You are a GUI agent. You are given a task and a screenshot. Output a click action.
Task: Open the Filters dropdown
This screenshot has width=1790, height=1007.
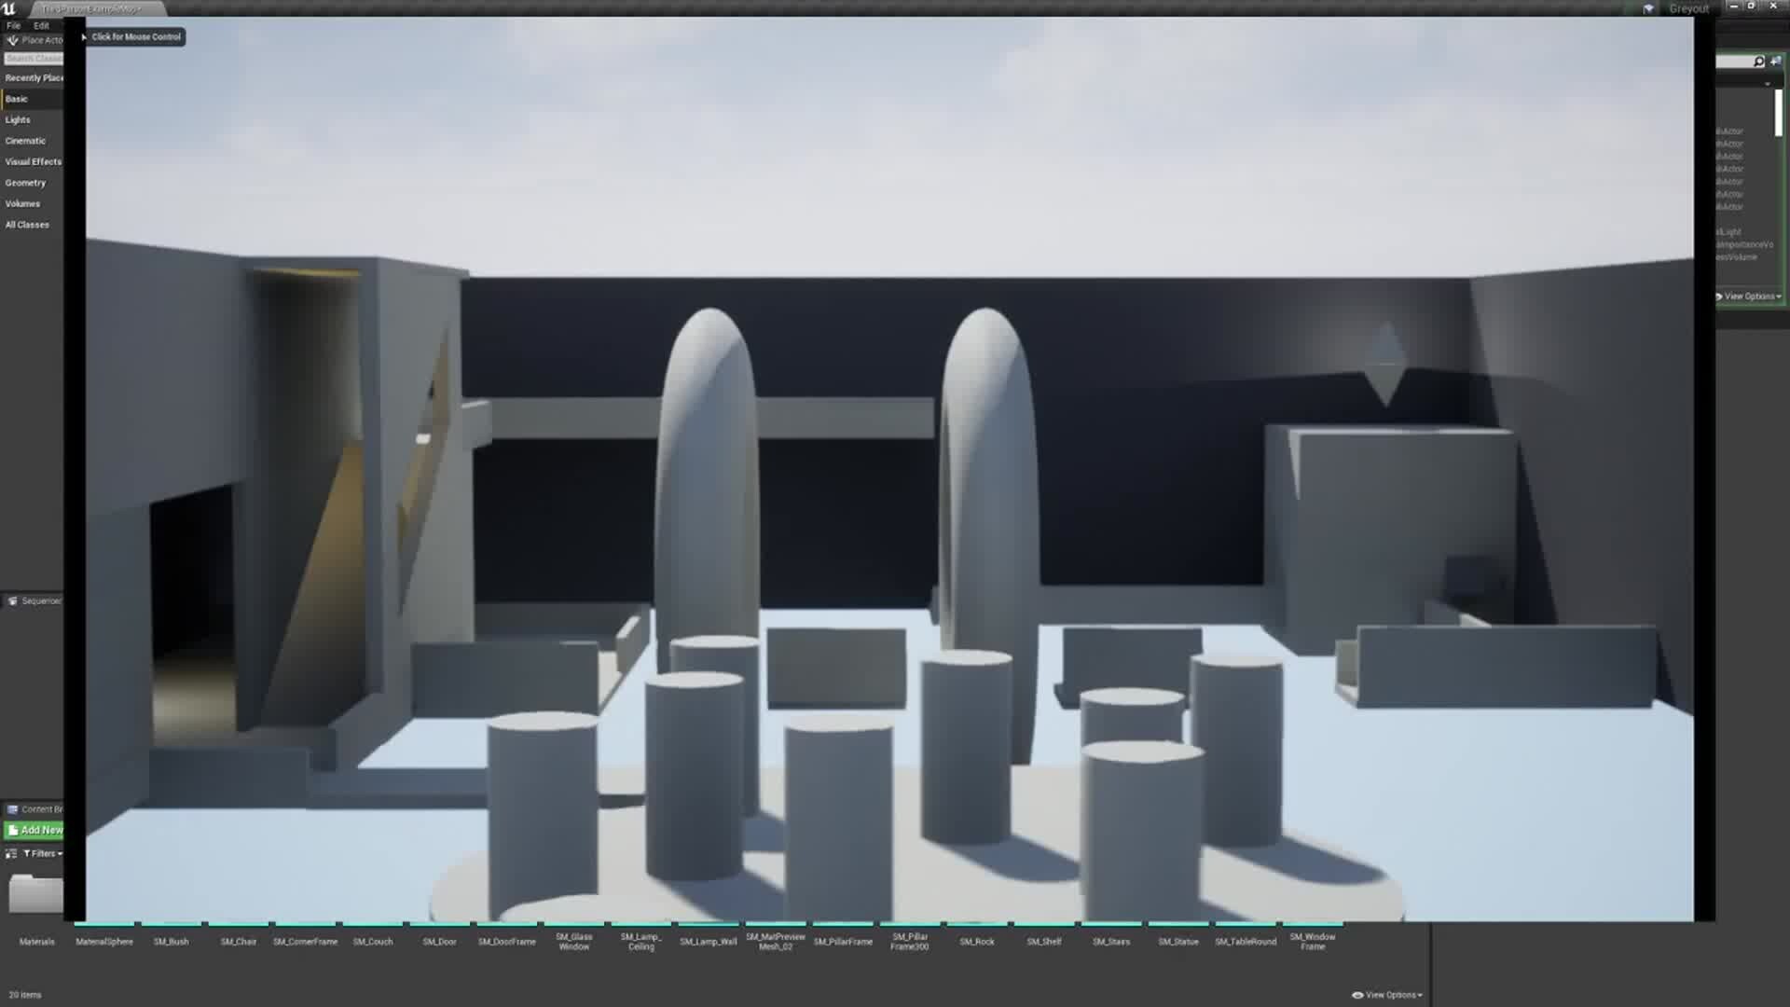[43, 853]
